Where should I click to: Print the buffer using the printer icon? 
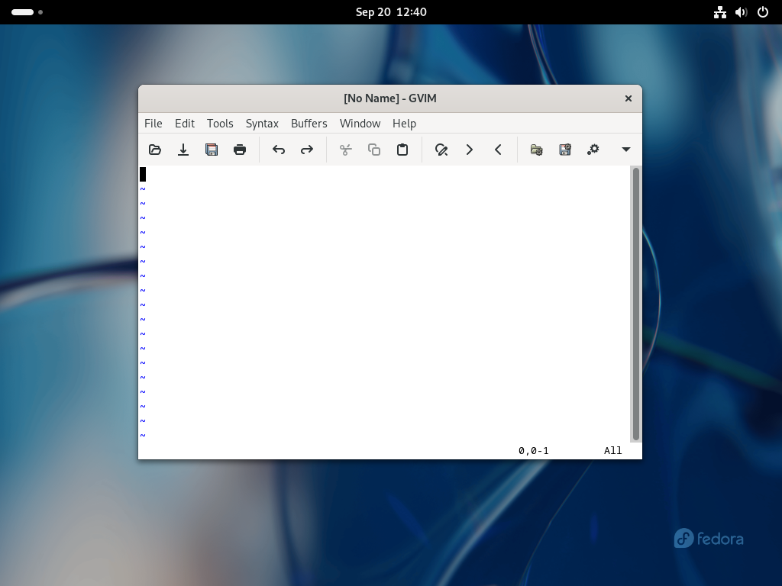click(240, 150)
